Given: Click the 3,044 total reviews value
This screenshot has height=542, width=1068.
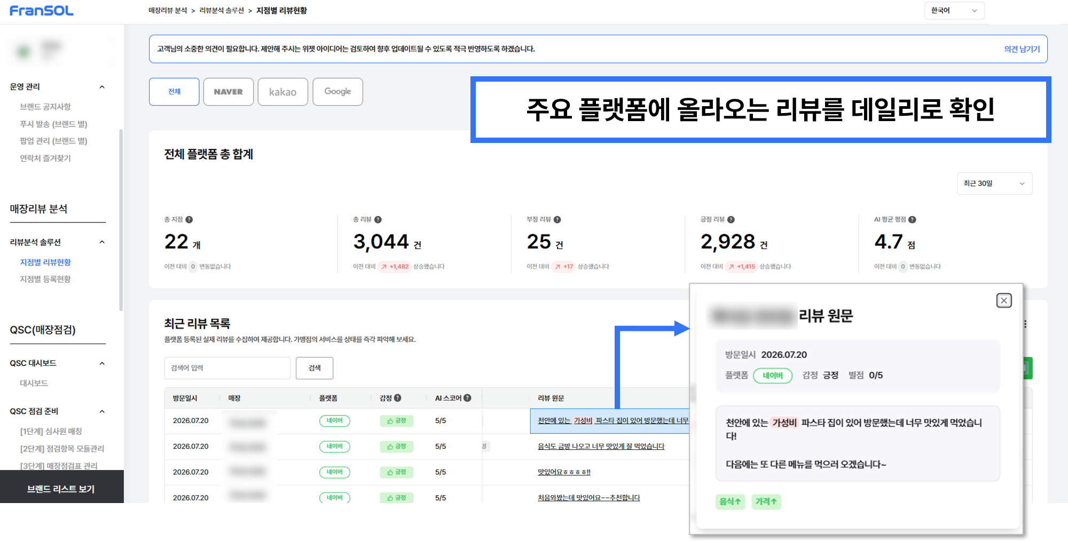Looking at the screenshot, I should click(x=381, y=242).
